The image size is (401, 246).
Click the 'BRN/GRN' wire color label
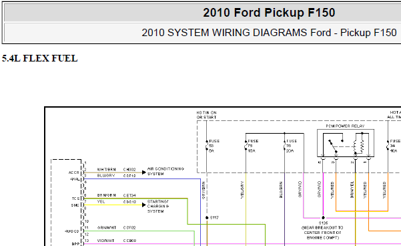[106, 195]
